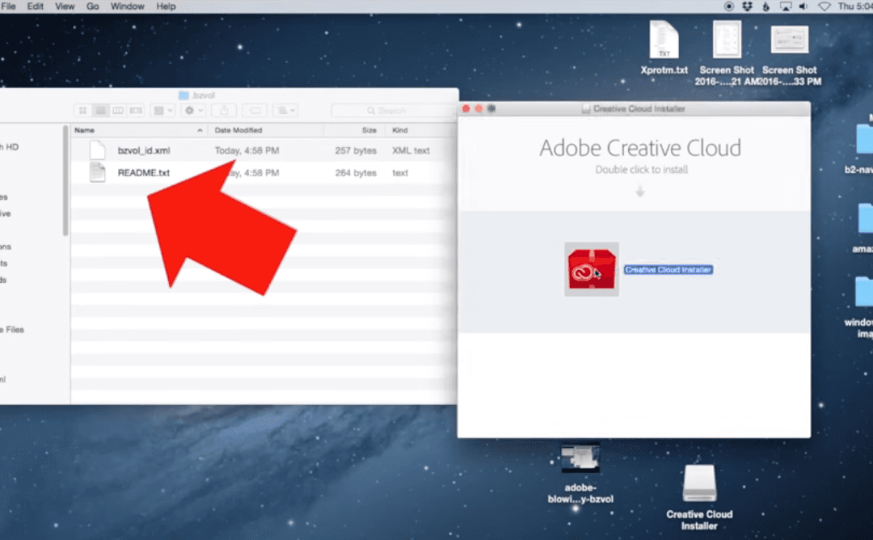
Task: Open the Creative Cloud Installer red box icon
Action: coord(591,267)
